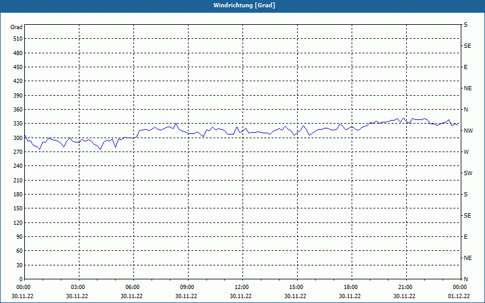Click the 12:00 time label
This screenshot has width=485, height=303.
(241, 287)
